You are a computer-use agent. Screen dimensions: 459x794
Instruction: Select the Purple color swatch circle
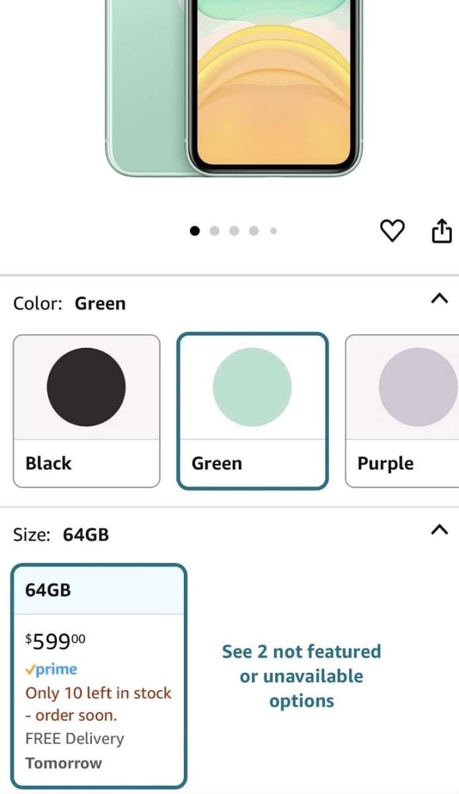click(417, 387)
